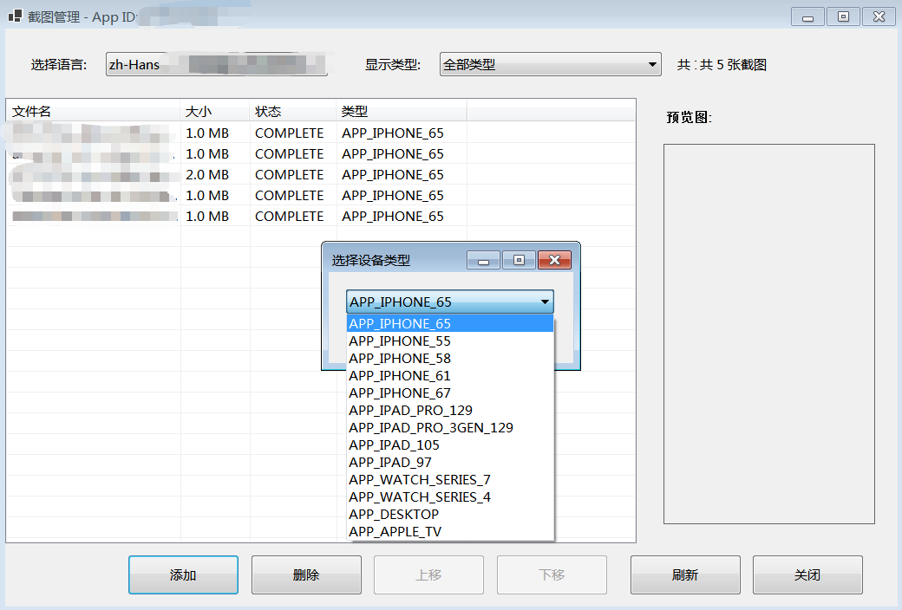
Task: Click the app icon in title bar
Action: coord(15,16)
